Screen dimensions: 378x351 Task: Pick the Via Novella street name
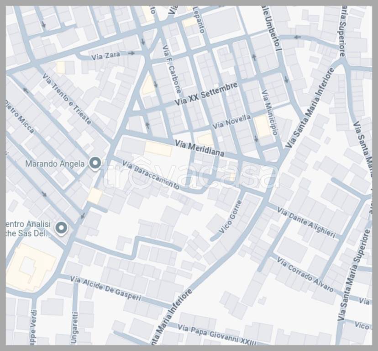coord(231,121)
